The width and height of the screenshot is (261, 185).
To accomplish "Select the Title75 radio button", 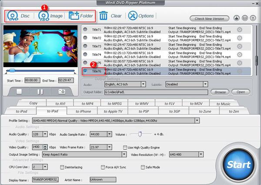I will (x=85, y=63).
